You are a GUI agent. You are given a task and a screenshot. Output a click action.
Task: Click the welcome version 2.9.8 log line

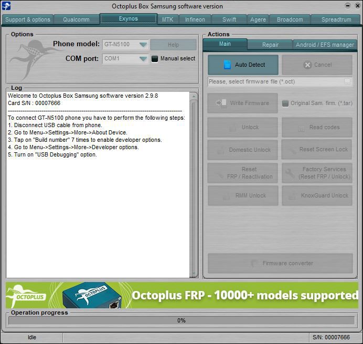tap(83, 96)
